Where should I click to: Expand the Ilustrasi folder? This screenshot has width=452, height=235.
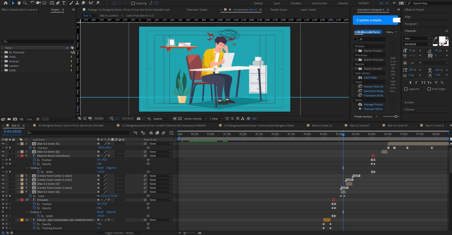point(2,61)
